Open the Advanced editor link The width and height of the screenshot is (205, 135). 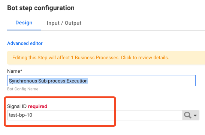25,43
